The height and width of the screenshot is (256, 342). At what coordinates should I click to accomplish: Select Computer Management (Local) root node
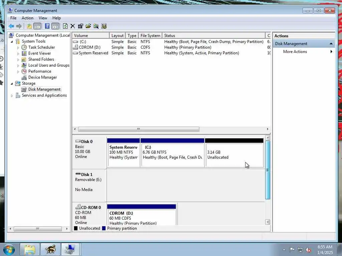[x=42, y=35]
